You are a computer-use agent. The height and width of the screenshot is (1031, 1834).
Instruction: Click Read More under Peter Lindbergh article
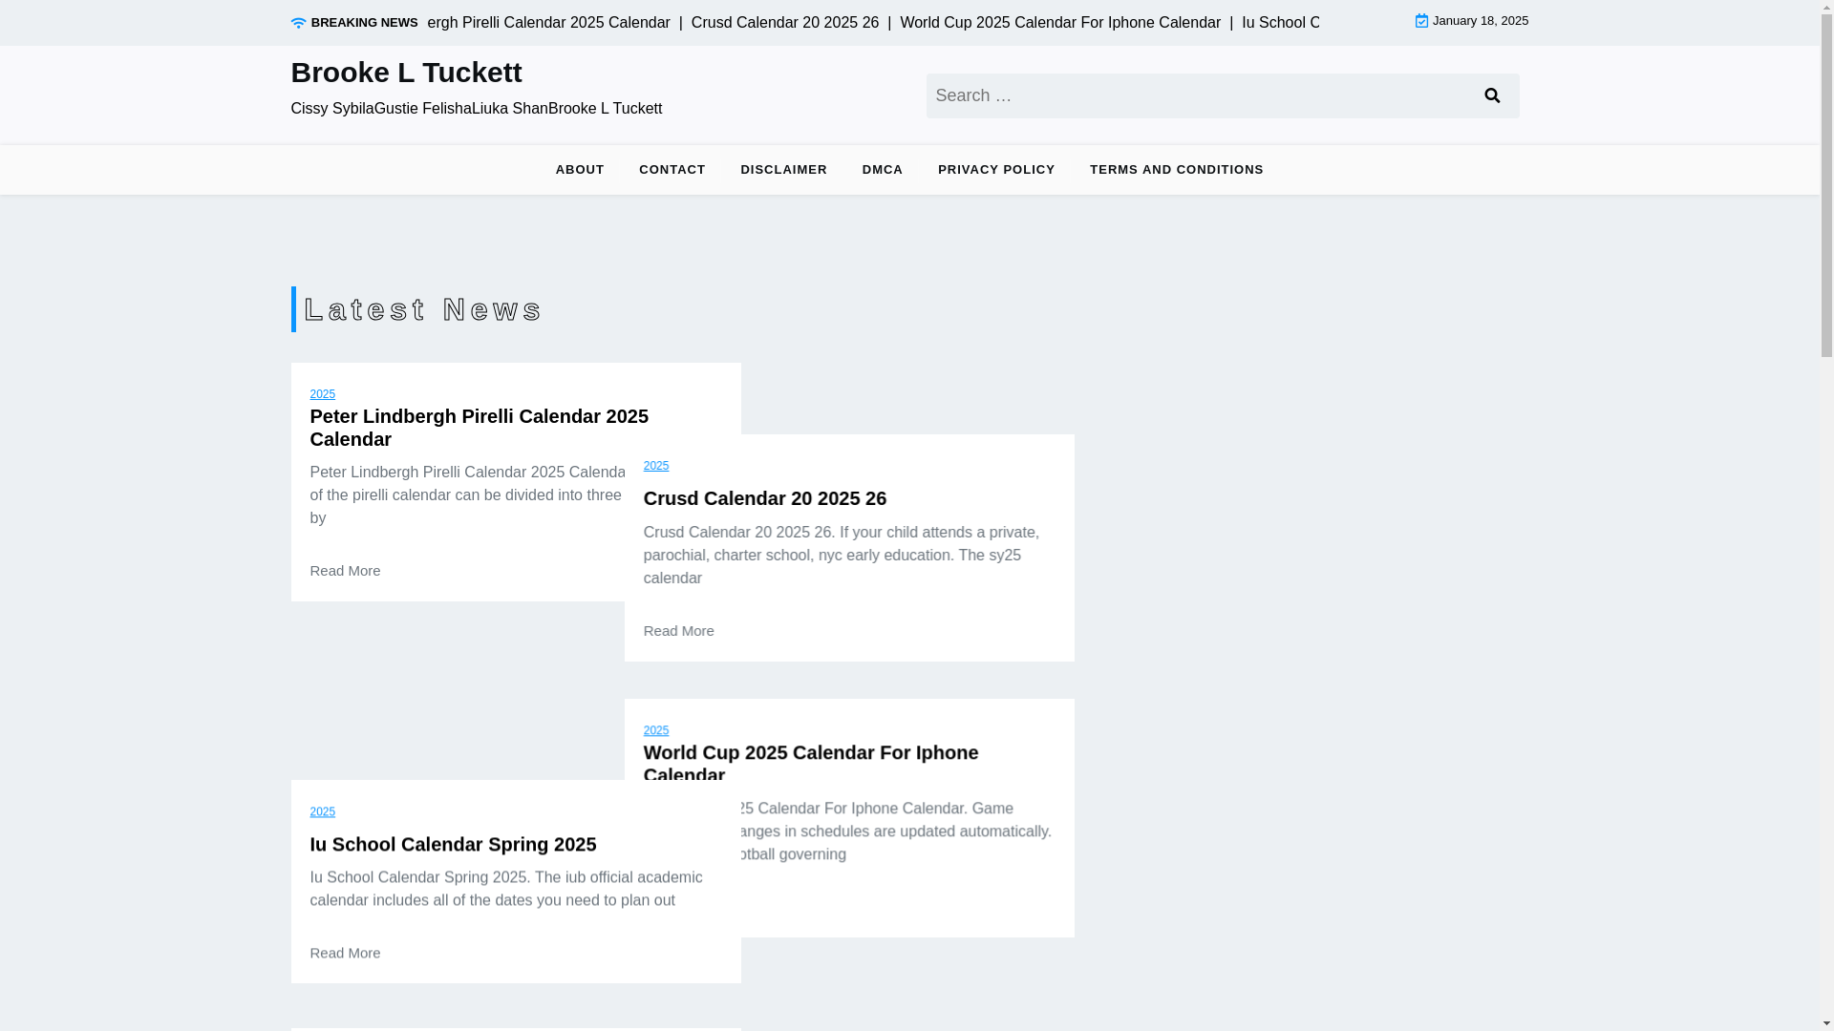[345, 571]
